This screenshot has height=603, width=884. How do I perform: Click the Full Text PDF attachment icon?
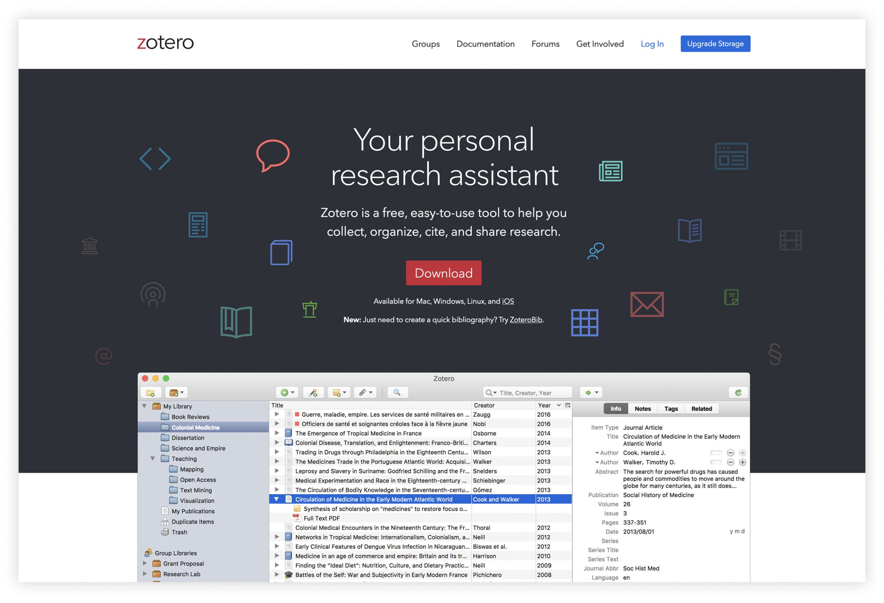click(x=297, y=518)
